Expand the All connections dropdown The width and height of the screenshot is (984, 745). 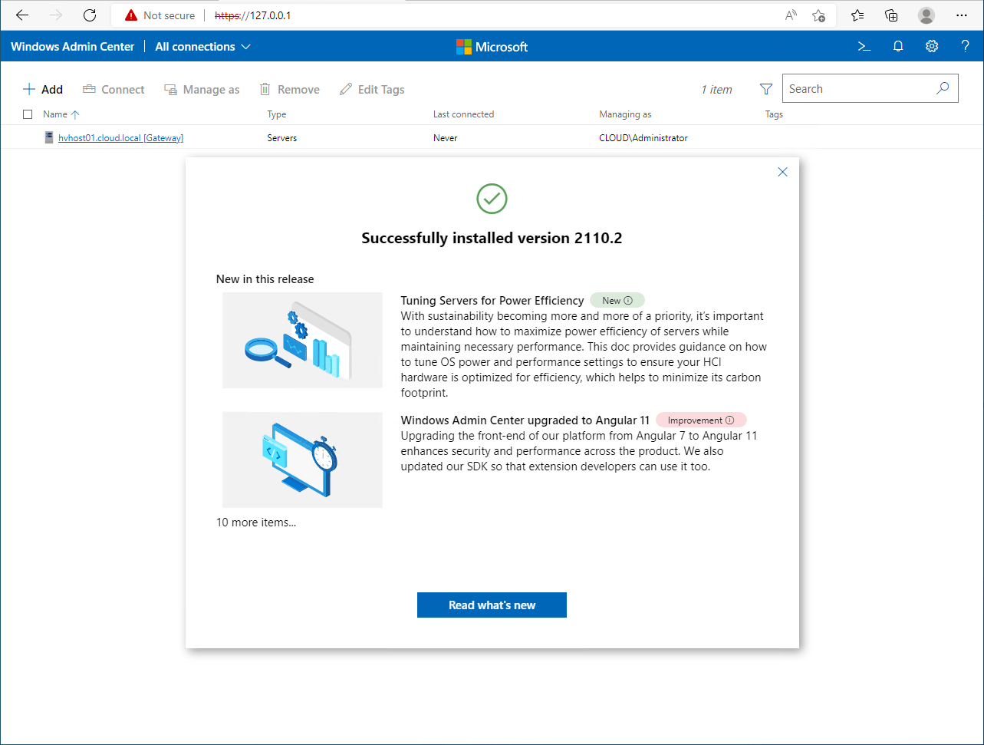click(x=203, y=47)
